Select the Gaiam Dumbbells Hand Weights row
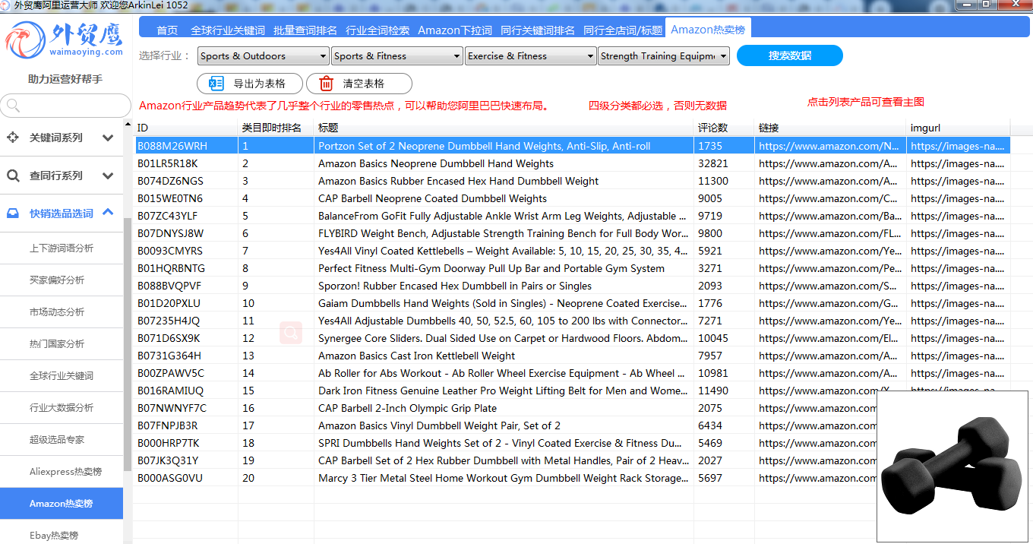 tap(572, 303)
